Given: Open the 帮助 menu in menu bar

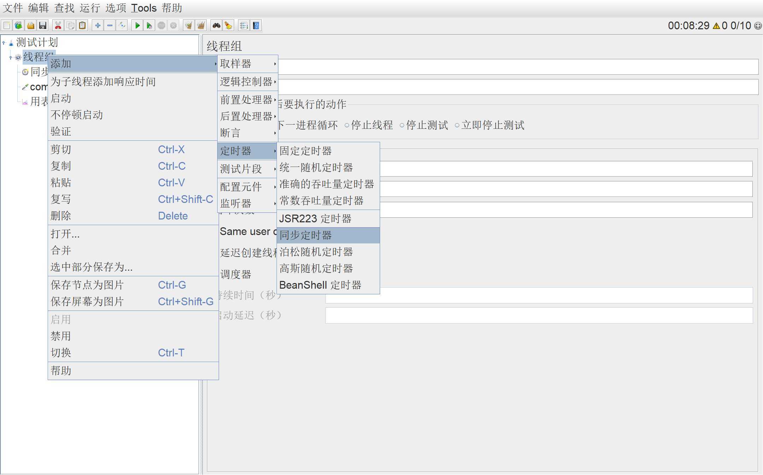Looking at the screenshot, I should (172, 8).
